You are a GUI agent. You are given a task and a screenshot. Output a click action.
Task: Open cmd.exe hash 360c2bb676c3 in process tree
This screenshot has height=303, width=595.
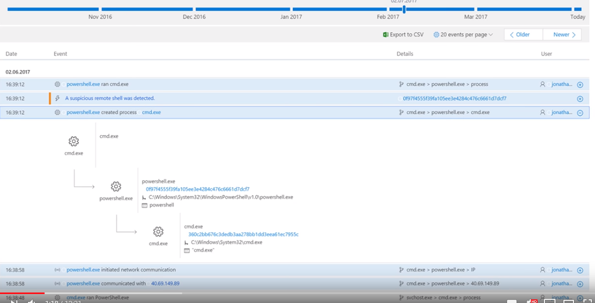pyautogui.click(x=243, y=235)
